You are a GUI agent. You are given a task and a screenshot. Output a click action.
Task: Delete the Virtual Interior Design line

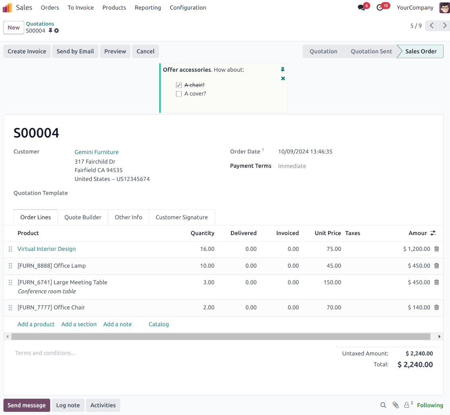pos(436,249)
